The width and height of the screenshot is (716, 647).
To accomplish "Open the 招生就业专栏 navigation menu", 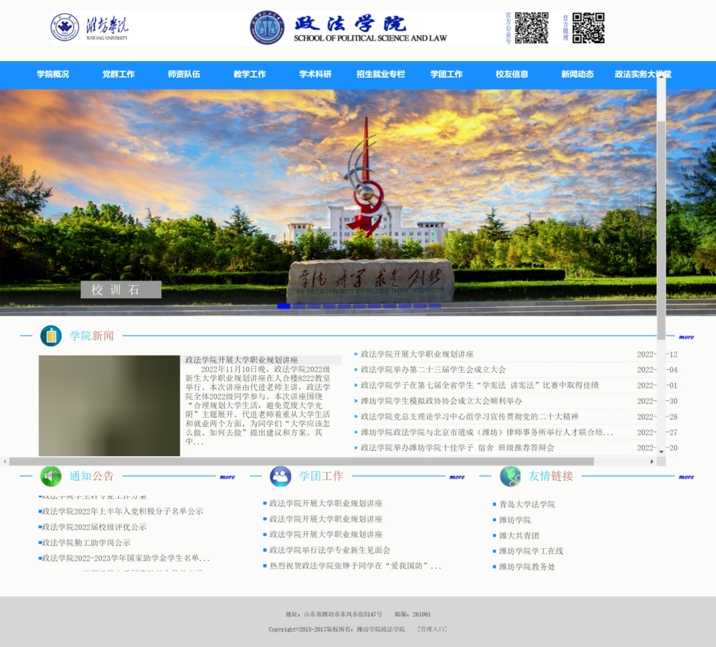I will coord(381,74).
